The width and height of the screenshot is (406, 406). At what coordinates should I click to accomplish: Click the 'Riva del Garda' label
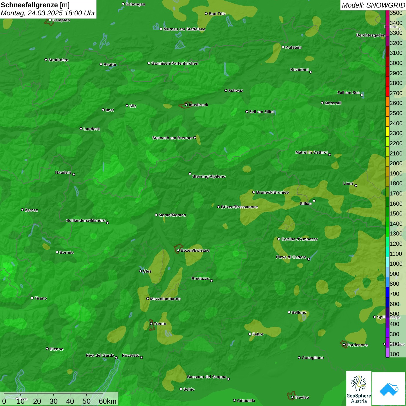coord(100,355)
